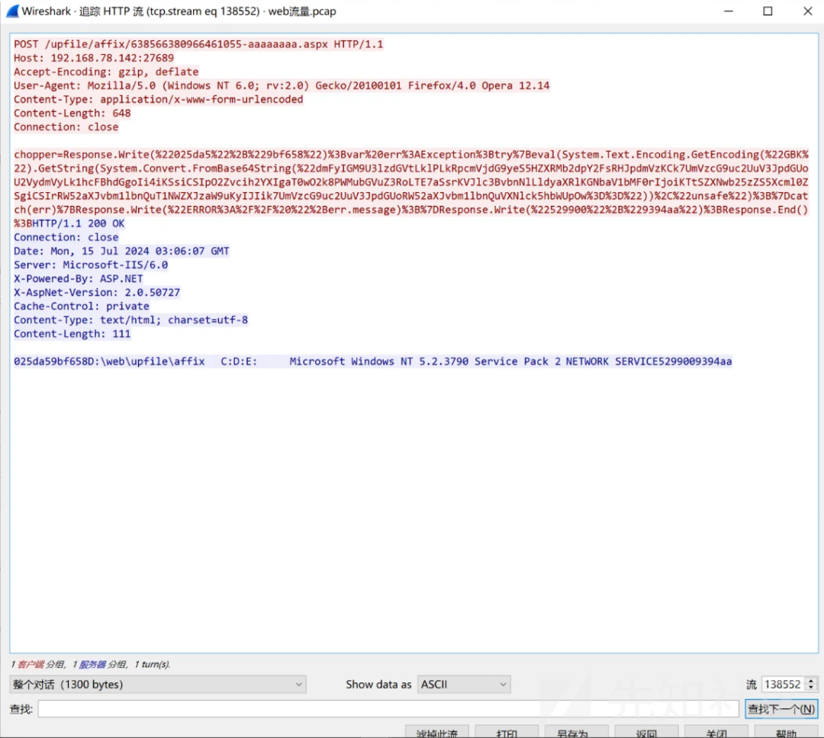This screenshot has height=738, width=824.
Task: Click the stream number field showing 138552
Action: (783, 685)
